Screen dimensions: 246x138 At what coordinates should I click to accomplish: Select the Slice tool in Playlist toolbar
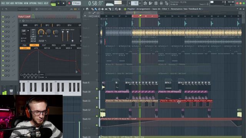point(110,9)
